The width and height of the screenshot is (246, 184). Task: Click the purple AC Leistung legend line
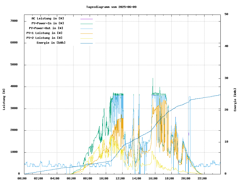pos(86,19)
